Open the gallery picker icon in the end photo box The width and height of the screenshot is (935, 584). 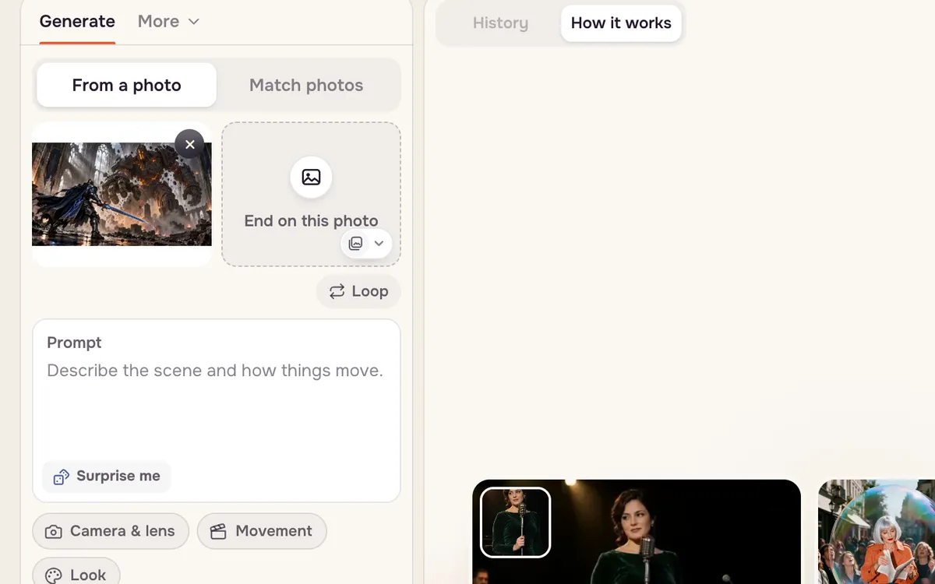pos(355,243)
